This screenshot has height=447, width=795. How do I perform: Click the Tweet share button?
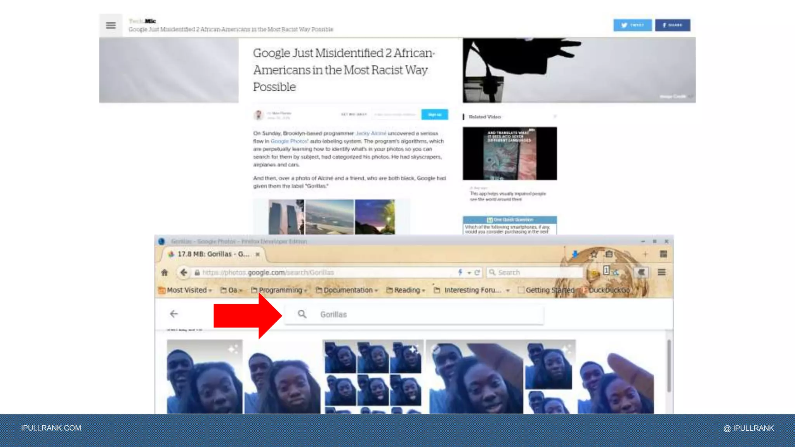coord(632,25)
